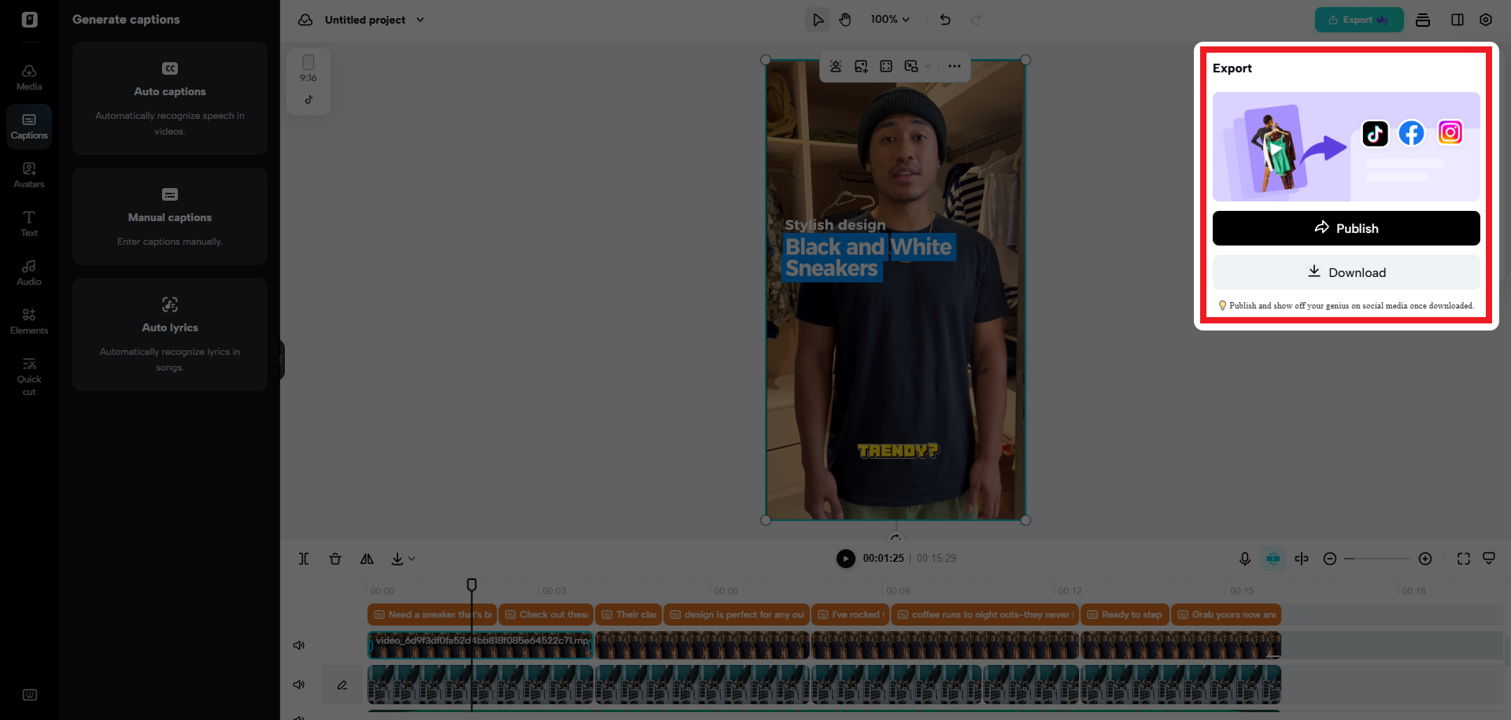Expand the Untitled project name dropdown
Screen dimensions: 1511x720
pos(422,20)
